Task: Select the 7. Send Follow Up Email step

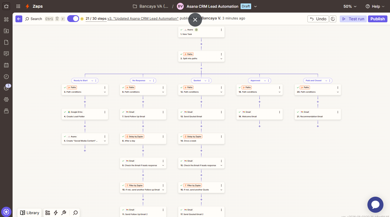Action: click(143, 114)
